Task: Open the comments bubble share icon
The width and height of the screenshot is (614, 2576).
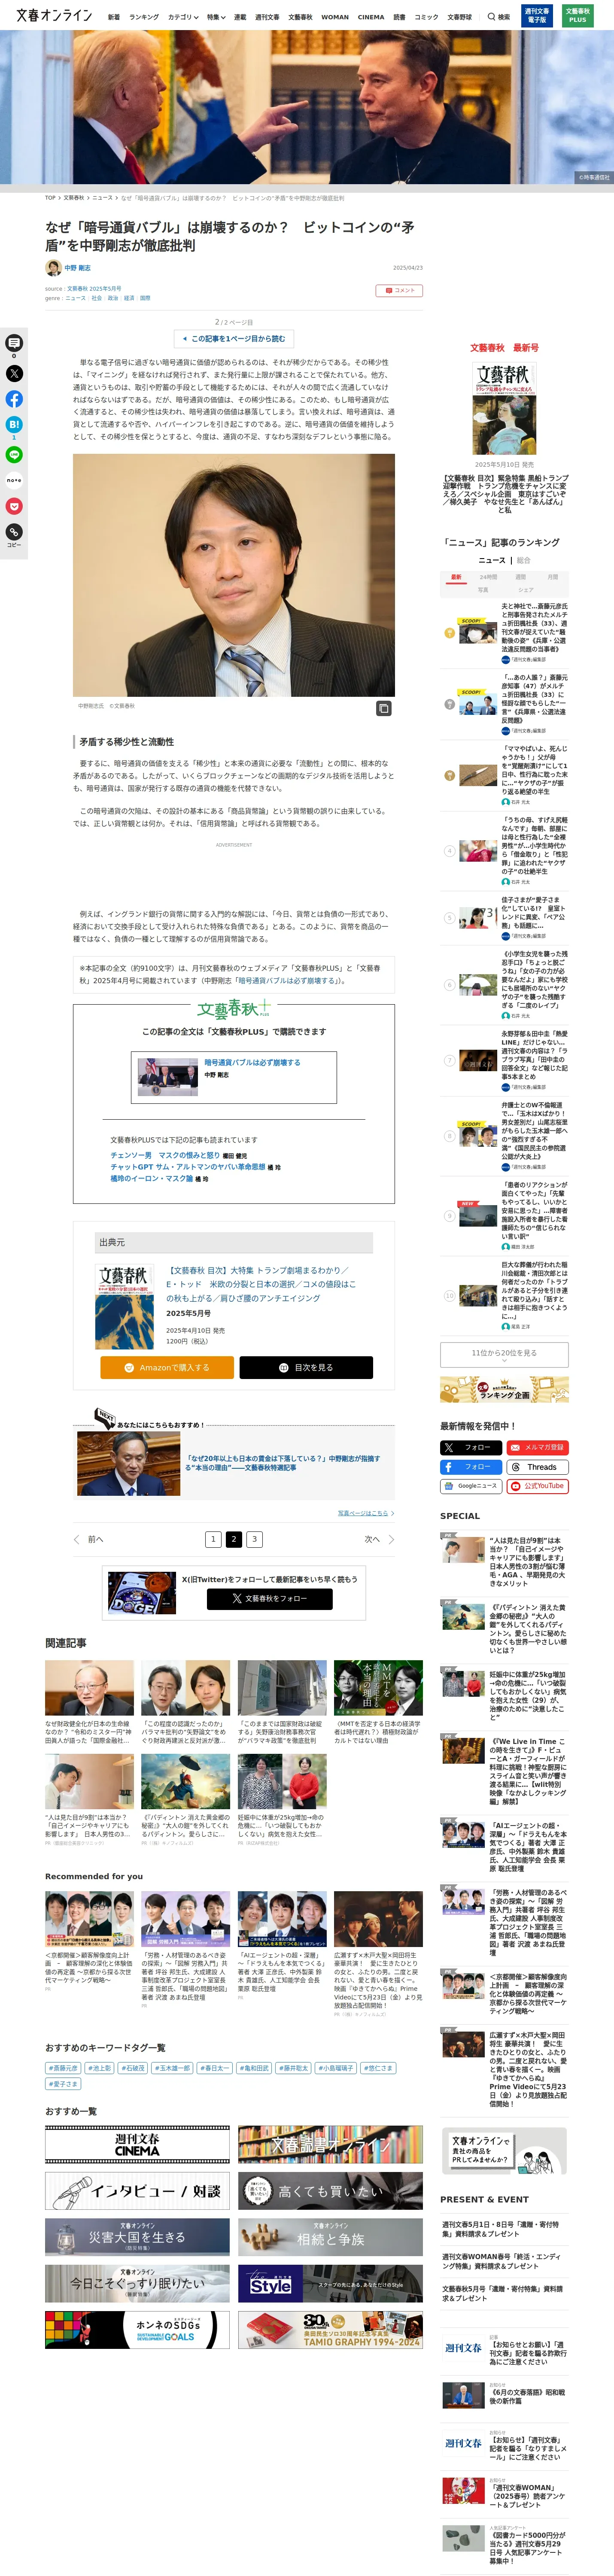Action: pyautogui.click(x=14, y=343)
